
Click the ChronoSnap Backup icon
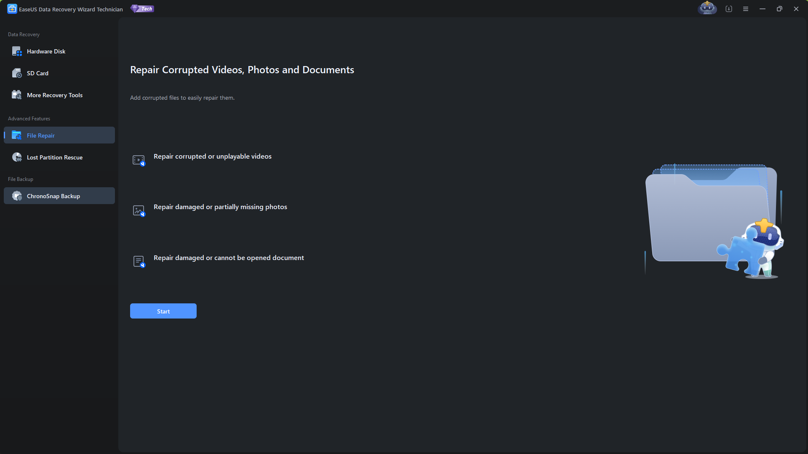17,196
